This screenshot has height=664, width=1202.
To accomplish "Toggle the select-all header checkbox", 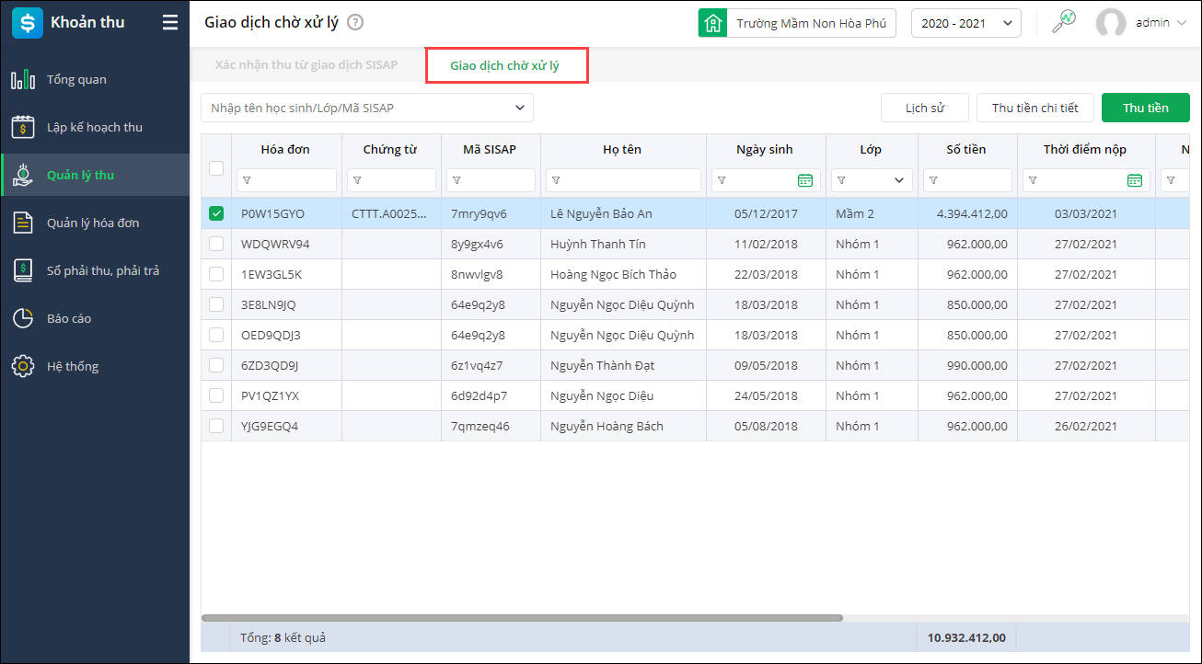I will (216, 167).
